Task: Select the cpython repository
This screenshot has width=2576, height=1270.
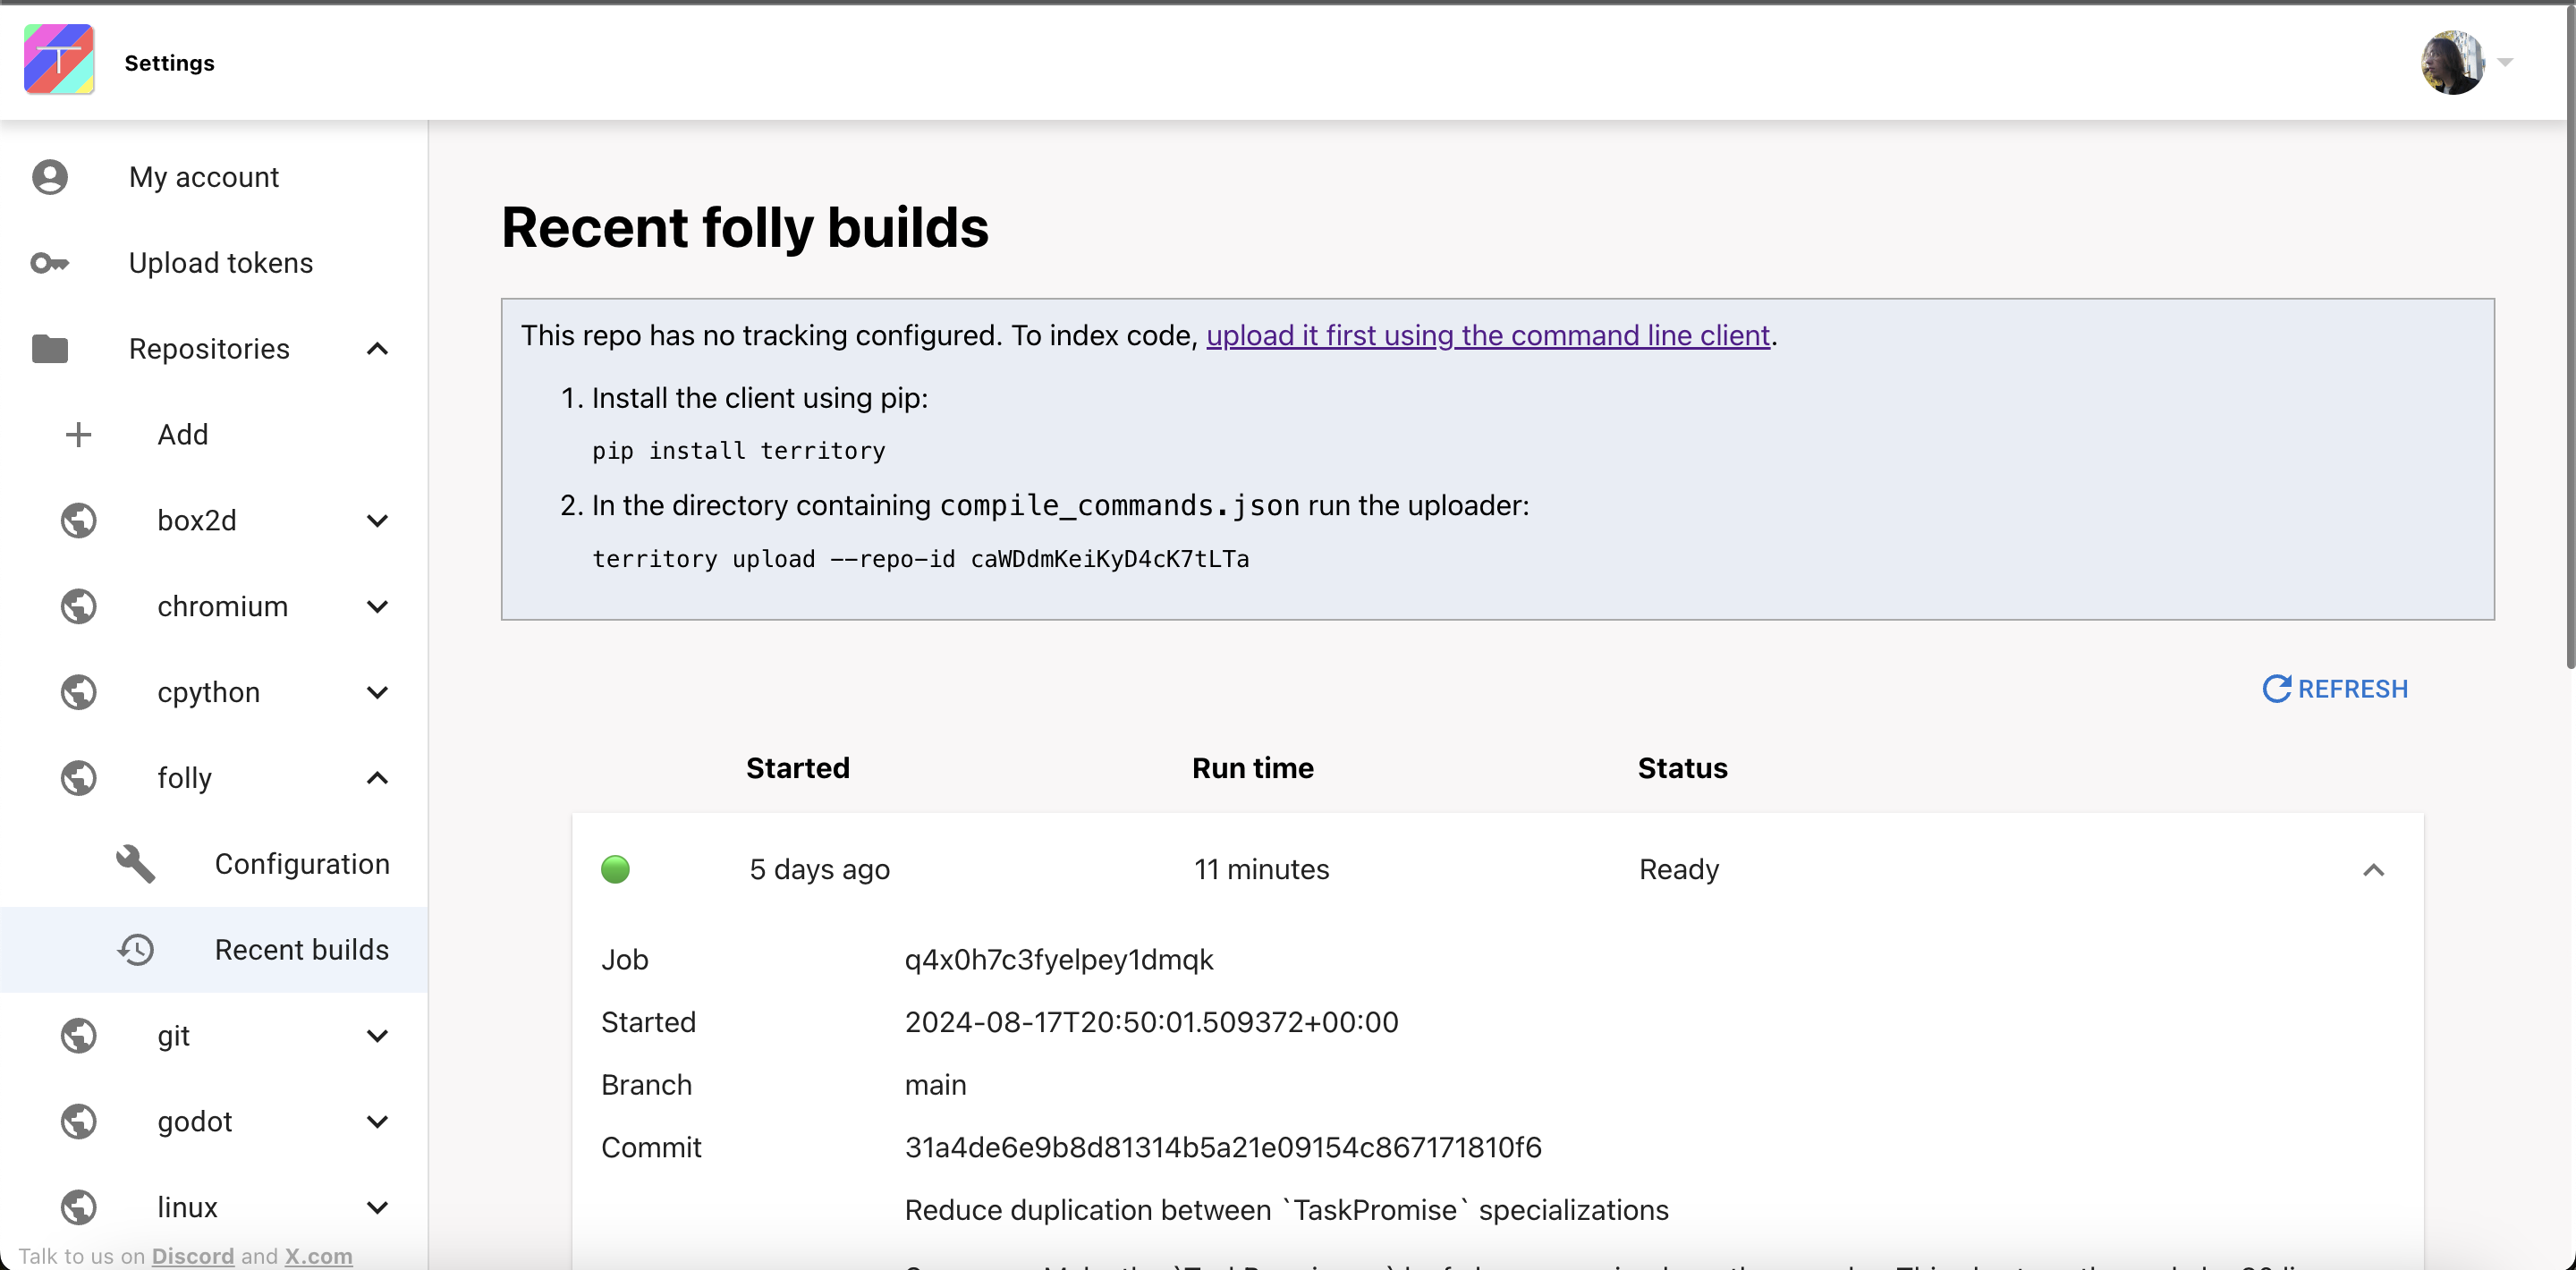Action: coord(209,692)
